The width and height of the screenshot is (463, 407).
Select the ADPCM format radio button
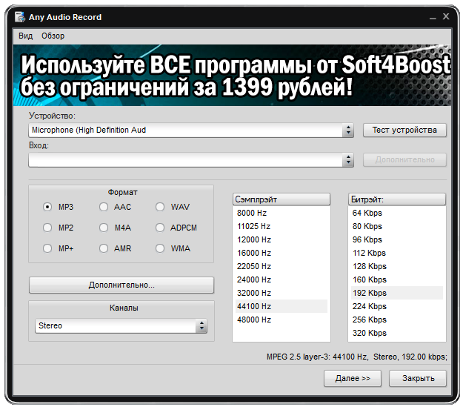point(160,228)
